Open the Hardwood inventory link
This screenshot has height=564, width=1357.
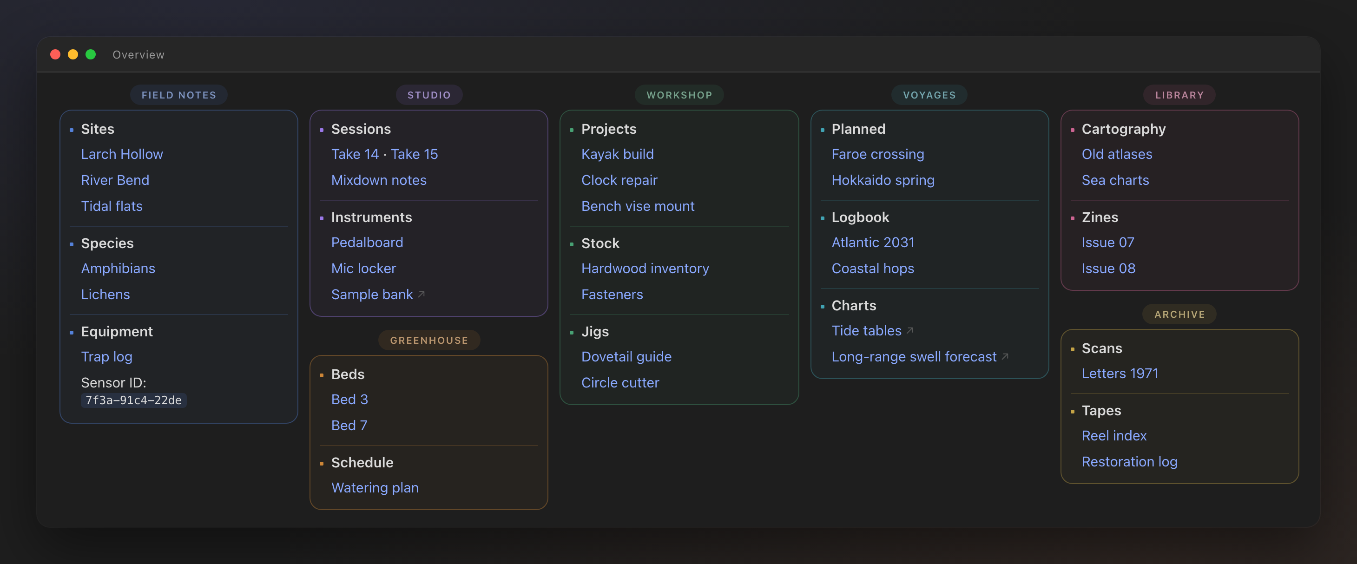645,269
